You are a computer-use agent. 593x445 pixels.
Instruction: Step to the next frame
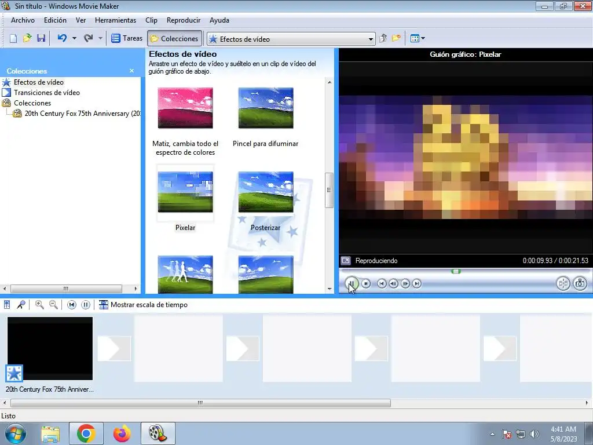[405, 283]
